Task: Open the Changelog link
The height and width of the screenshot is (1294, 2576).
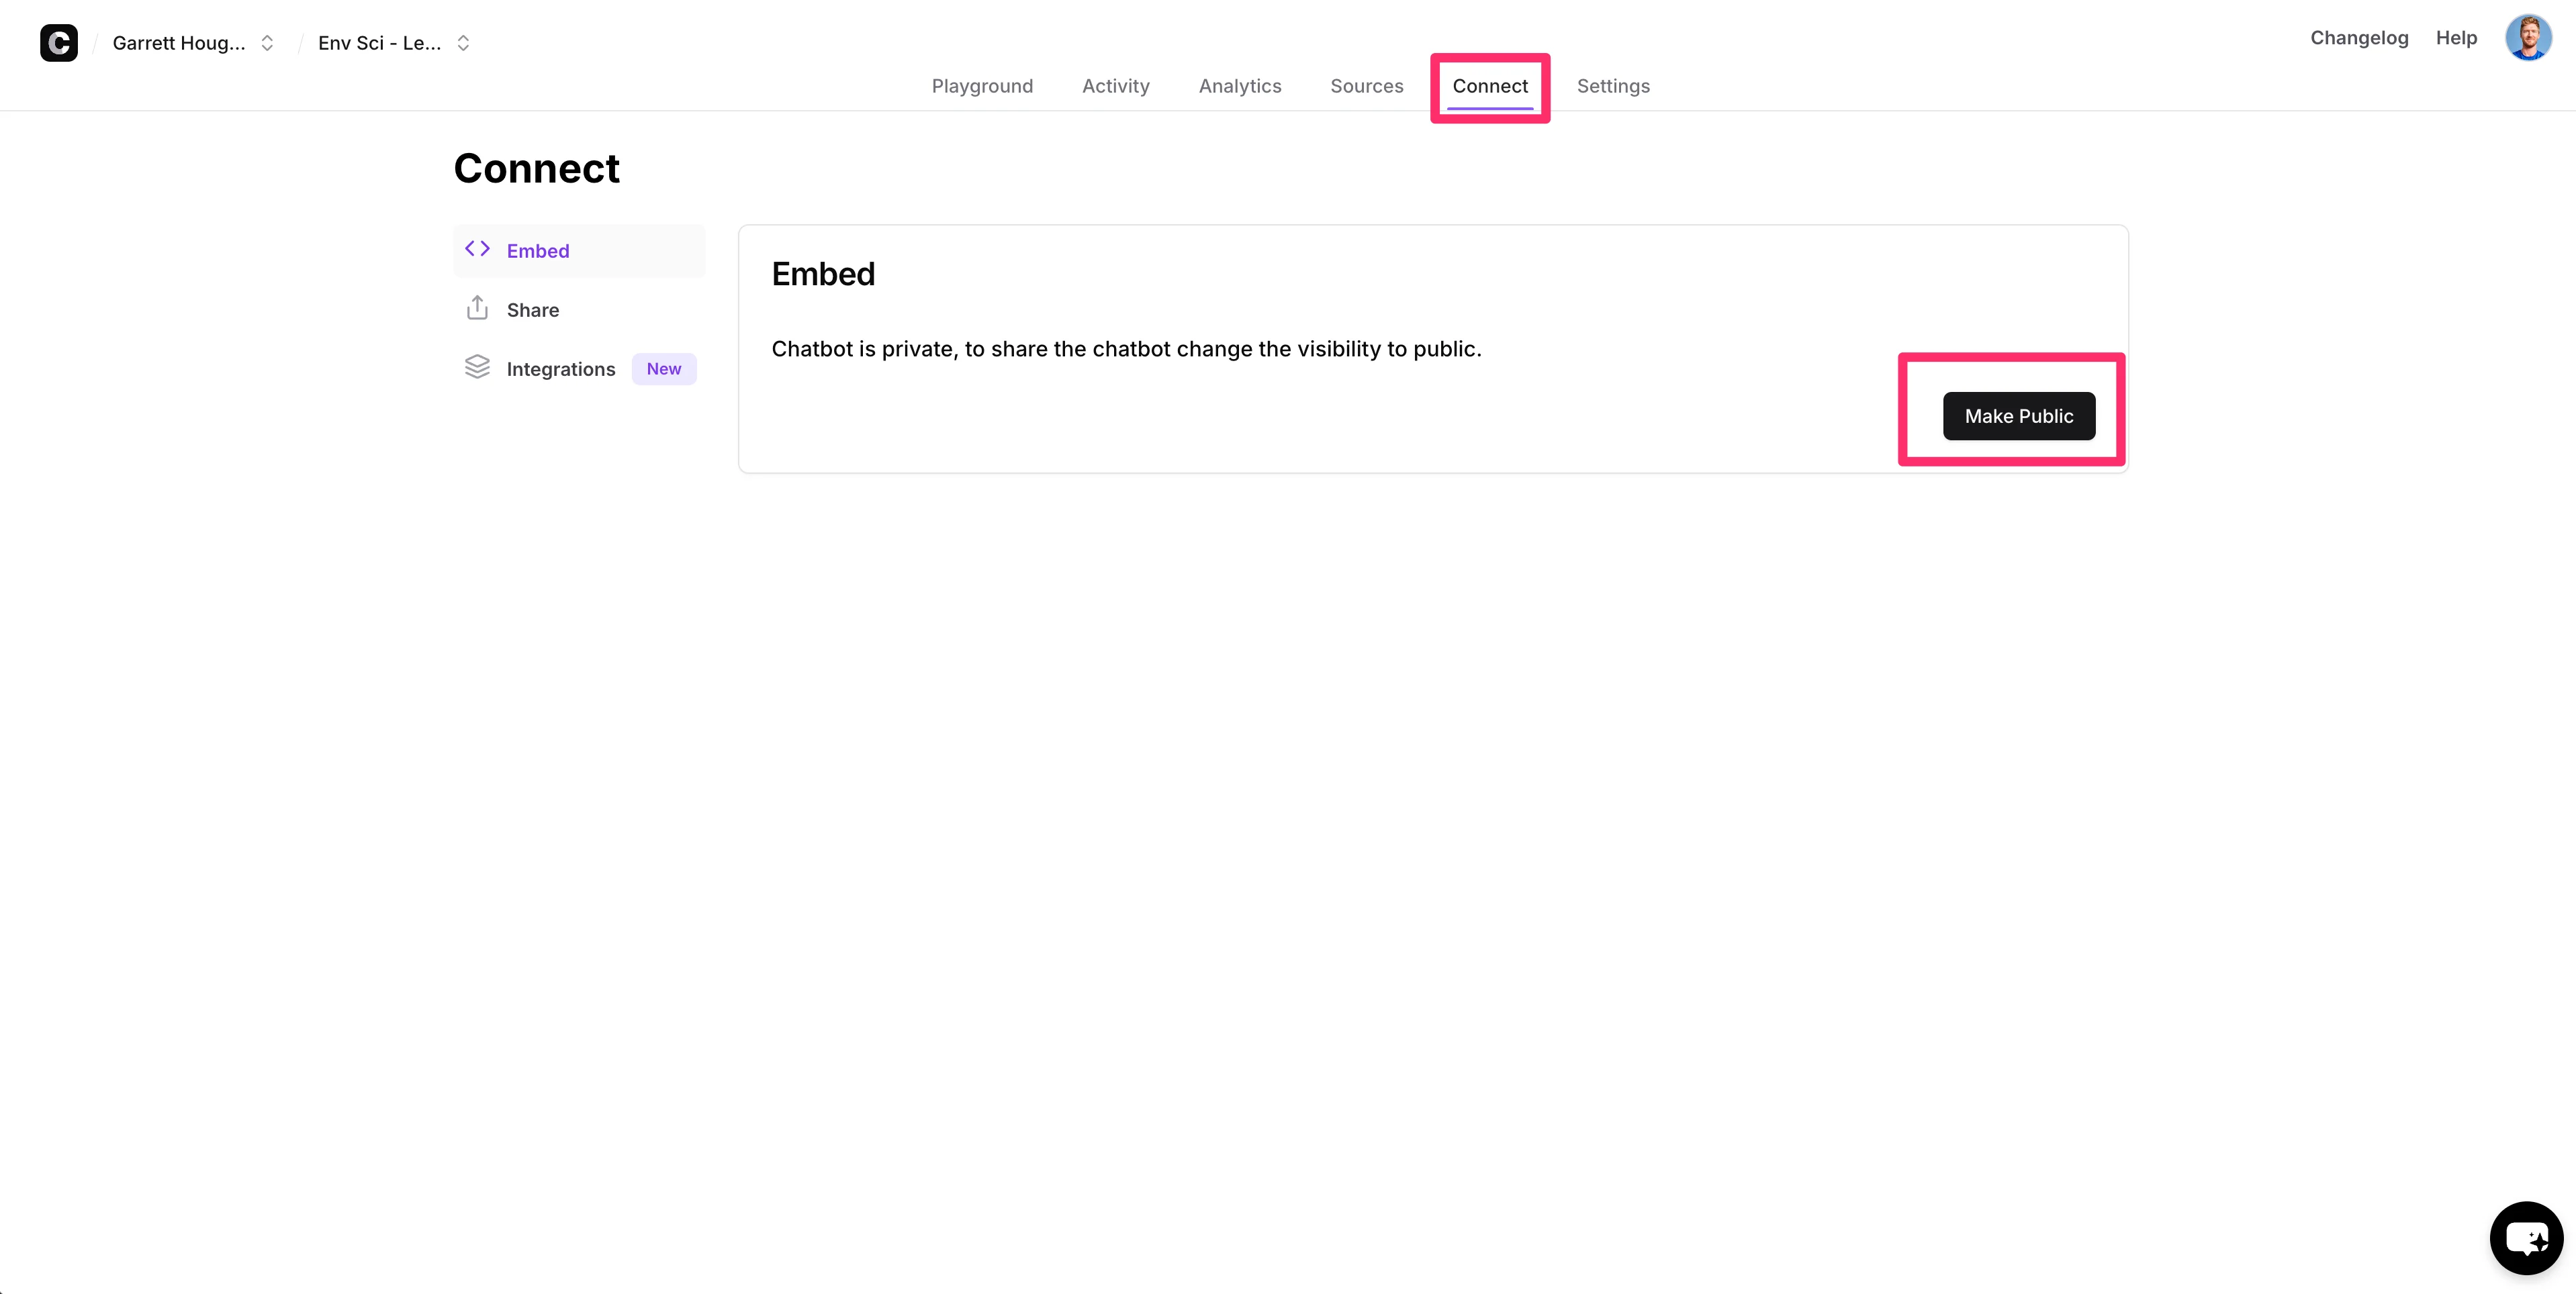Action: (2358, 38)
